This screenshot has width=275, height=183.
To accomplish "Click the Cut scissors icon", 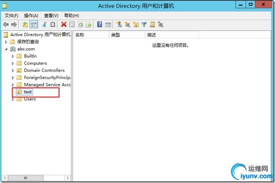I will [45, 24].
